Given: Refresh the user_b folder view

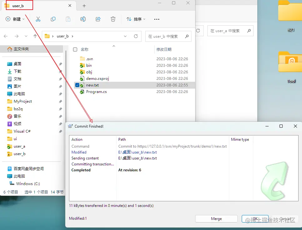Looking at the screenshot, I should point(136,36).
